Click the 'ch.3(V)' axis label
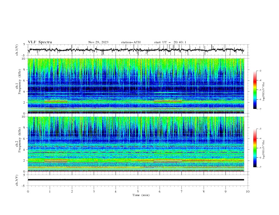This screenshot has height=215, width=279. 17,180
